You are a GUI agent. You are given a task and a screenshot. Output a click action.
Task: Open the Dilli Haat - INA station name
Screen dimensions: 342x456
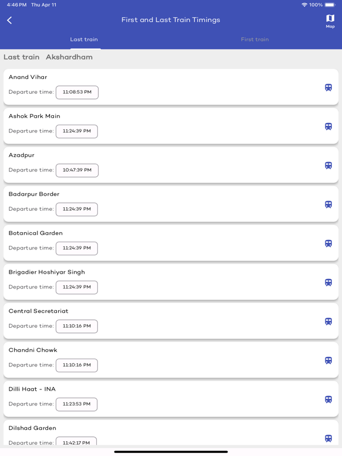tap(32, 389)
